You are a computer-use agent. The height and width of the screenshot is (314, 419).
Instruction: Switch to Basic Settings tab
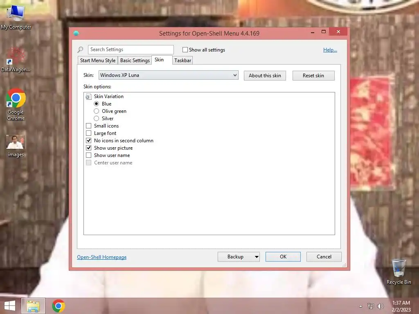click(x=135, y=61)
